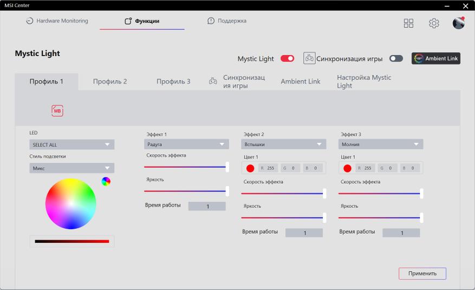Disable the Mystic Light toggle

coord(287,58)
